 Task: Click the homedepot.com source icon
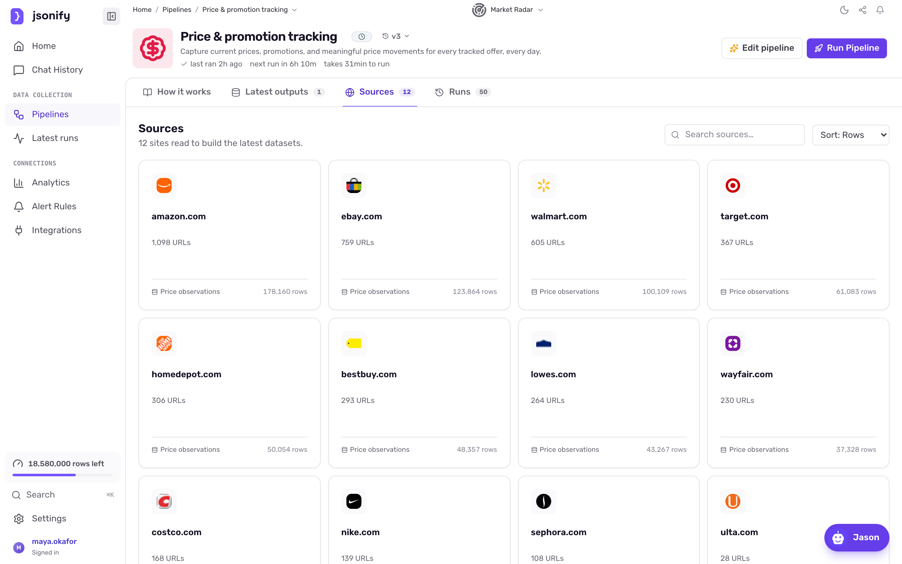(x=164, y=343)
